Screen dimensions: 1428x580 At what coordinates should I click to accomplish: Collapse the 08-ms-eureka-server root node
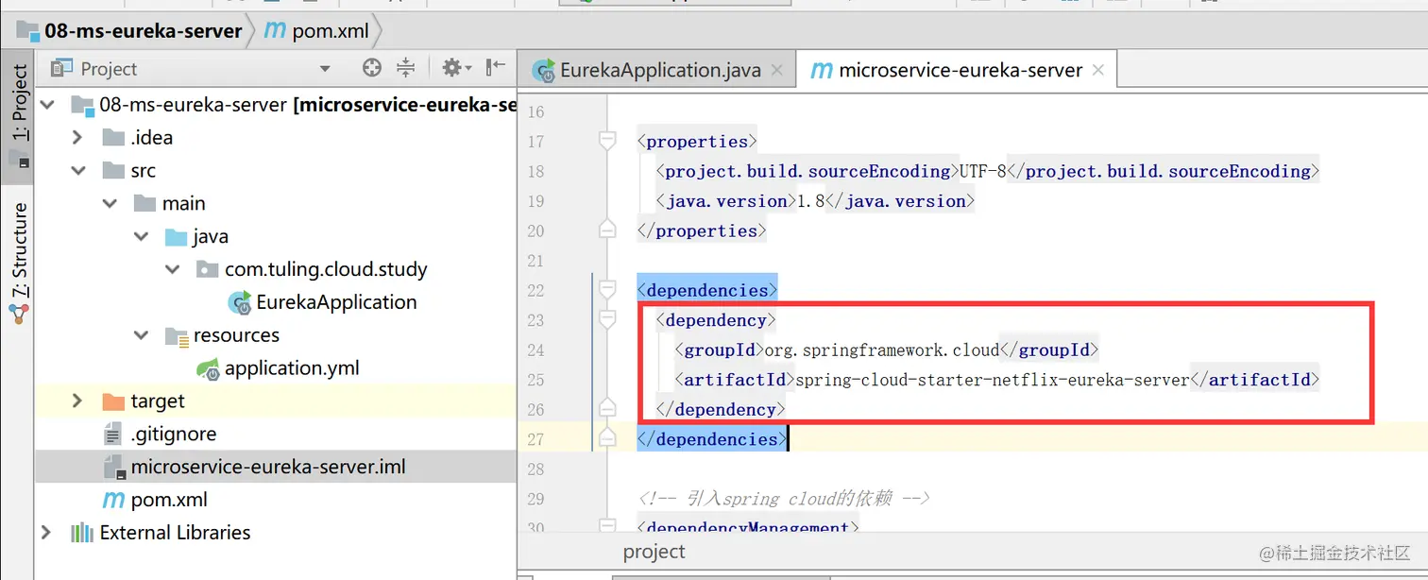pos(47,104)
